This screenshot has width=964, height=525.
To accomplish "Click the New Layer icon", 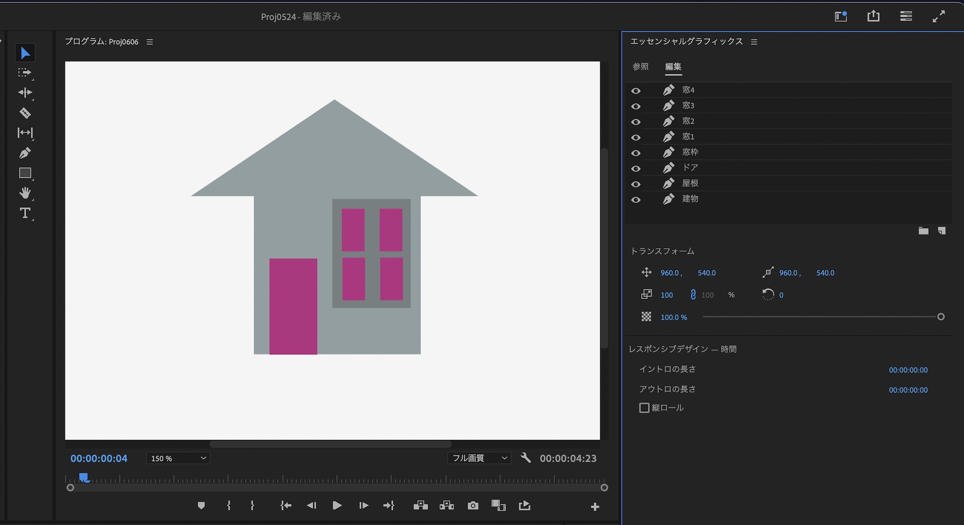I will (x=941, y=231).
